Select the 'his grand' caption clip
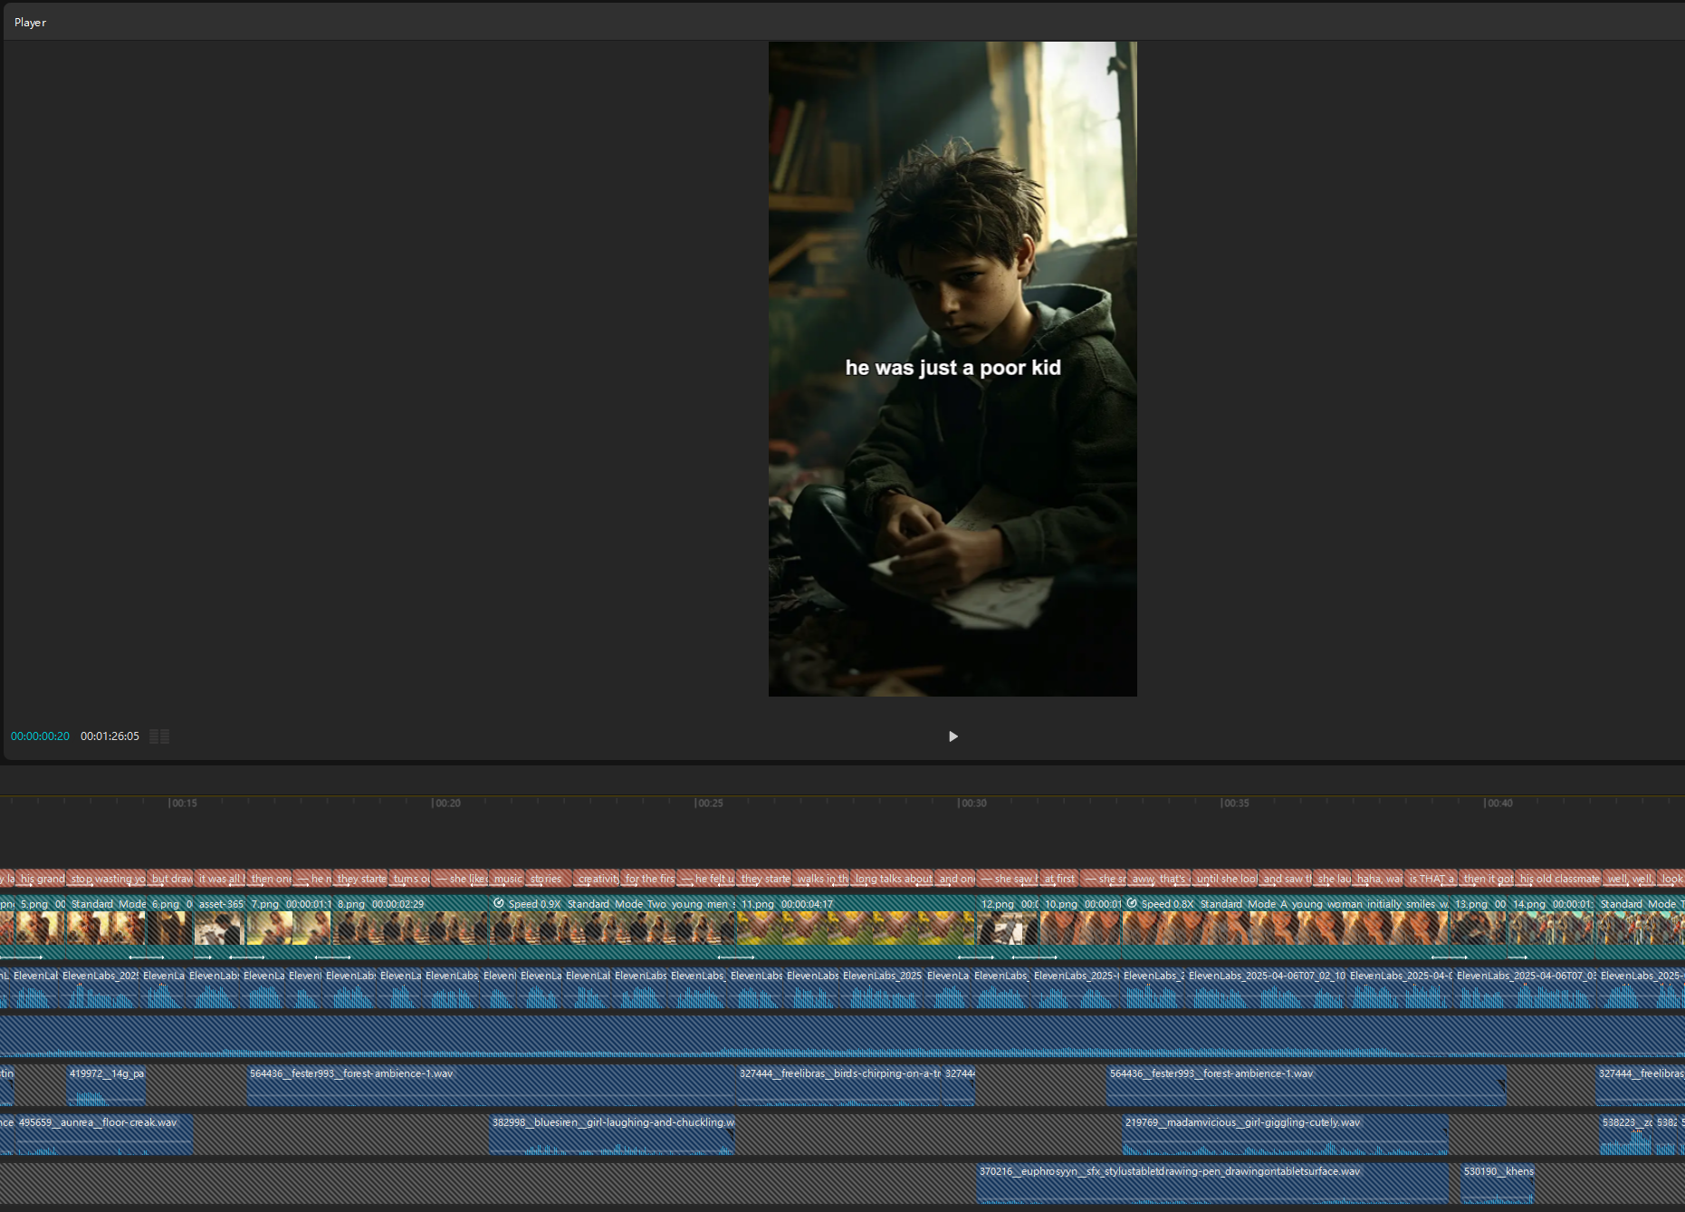The width and height of the screenshot is (1685, 1212). pyautogui.click(x=42, y=879)
